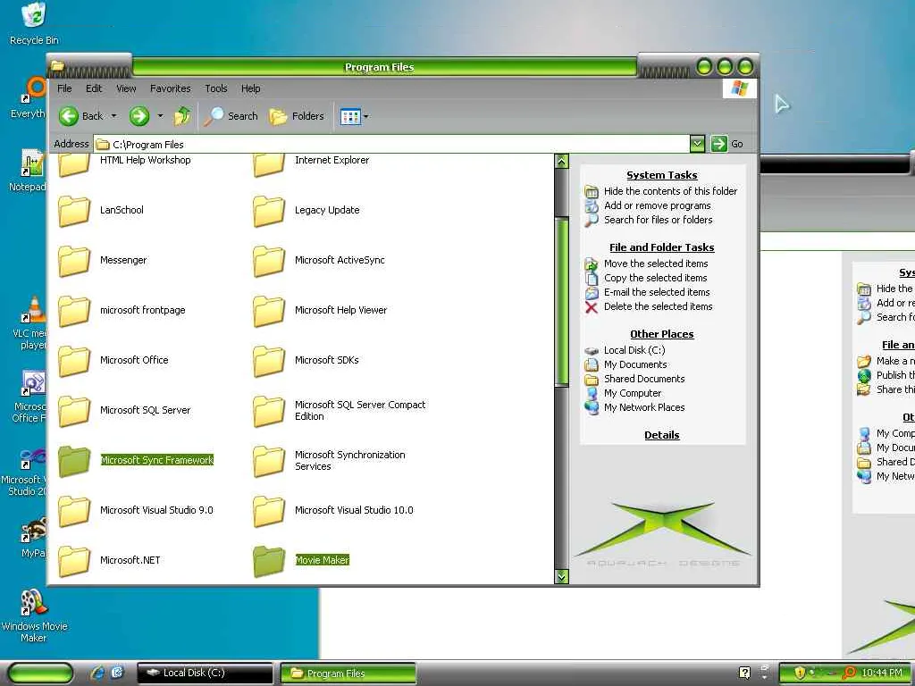The image size is (915, 686).
Task: Click Delete the selected items link
Action: point(659,307)
